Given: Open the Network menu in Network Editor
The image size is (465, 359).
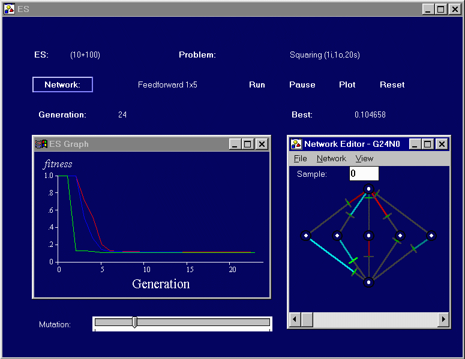Looking at the screenshot, I should pyautogui.click(x=331, y=159).
